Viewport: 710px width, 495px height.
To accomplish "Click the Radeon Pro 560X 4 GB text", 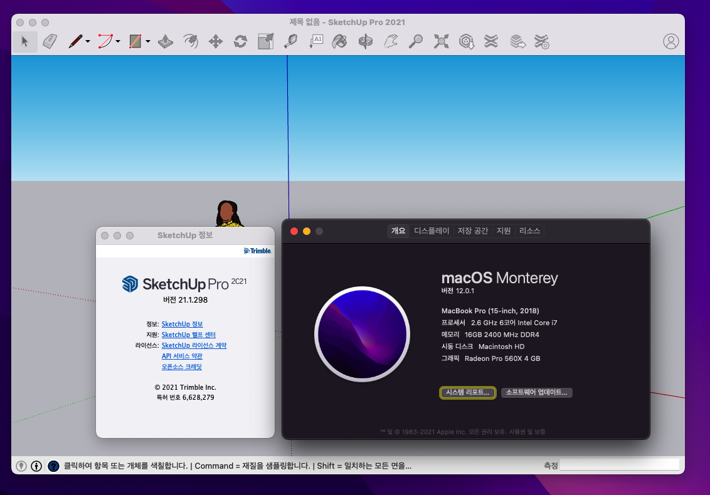I will coord(502,358).
